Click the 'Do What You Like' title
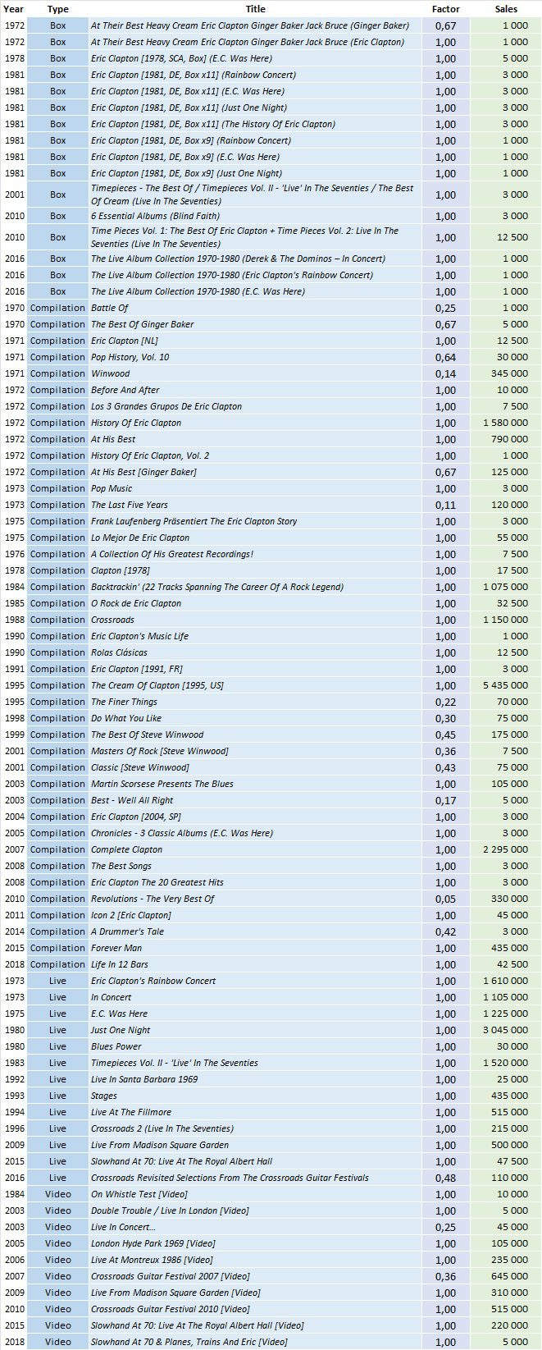 [x=126, y=718]
